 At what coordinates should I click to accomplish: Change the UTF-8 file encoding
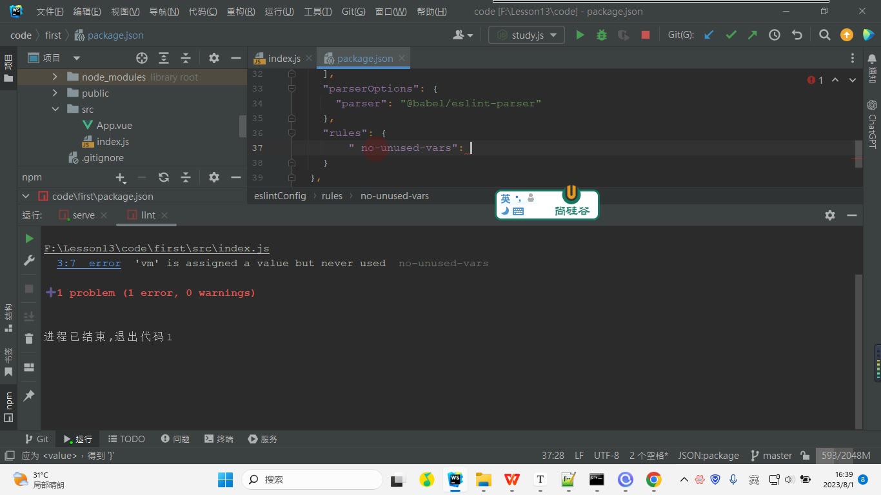click(x=606, y=455)
